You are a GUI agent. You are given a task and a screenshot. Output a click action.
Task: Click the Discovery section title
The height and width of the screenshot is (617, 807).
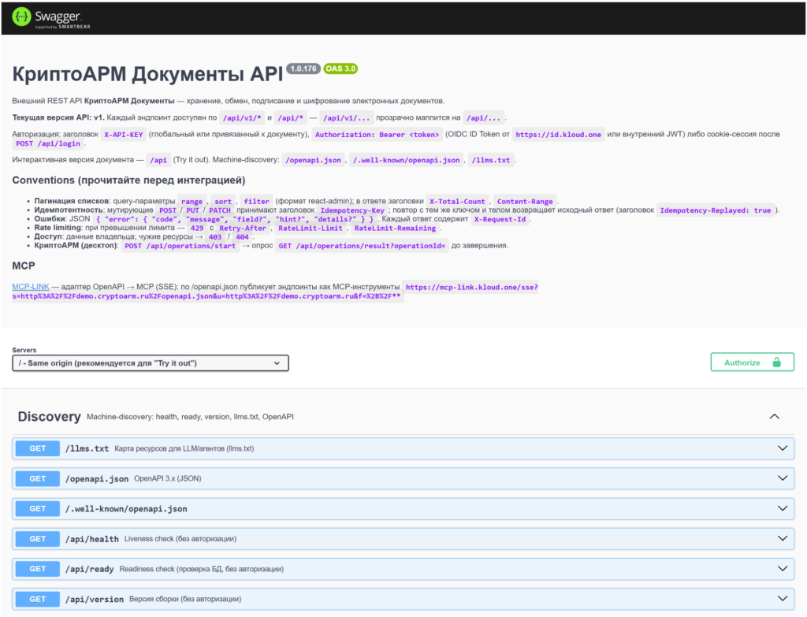point(50,416)
